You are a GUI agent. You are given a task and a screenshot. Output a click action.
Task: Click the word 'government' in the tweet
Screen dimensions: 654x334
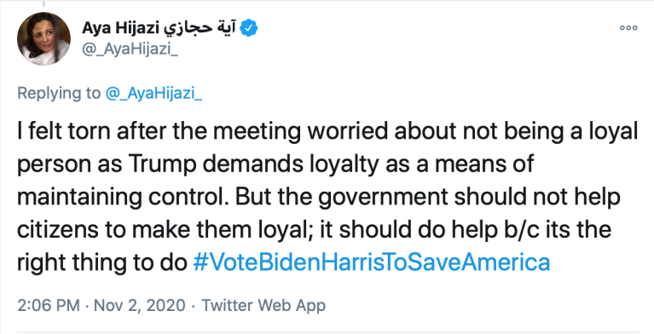point(384,197)
